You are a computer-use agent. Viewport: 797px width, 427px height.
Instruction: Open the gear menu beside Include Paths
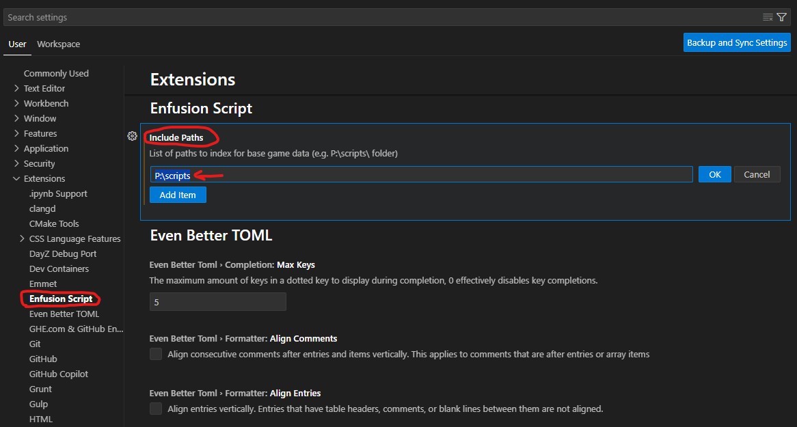click(132, 136)
